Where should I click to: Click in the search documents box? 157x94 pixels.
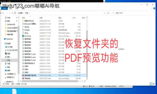point(133,13)
